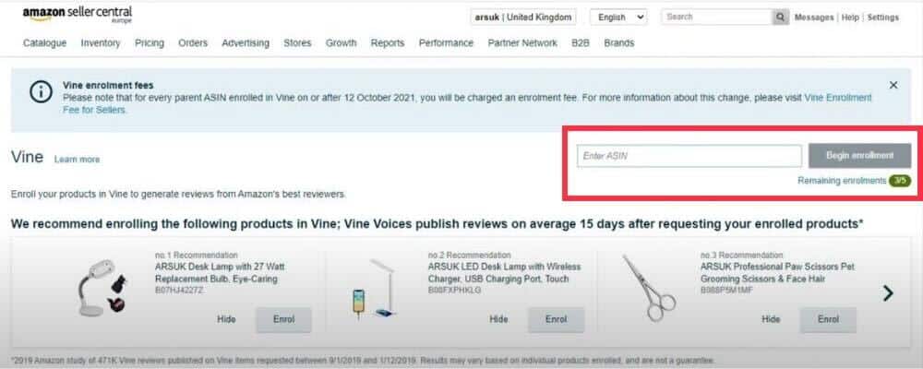The image size is (923, 369).
Task: Open the Catalogue menu
Action: click(44, 43)
